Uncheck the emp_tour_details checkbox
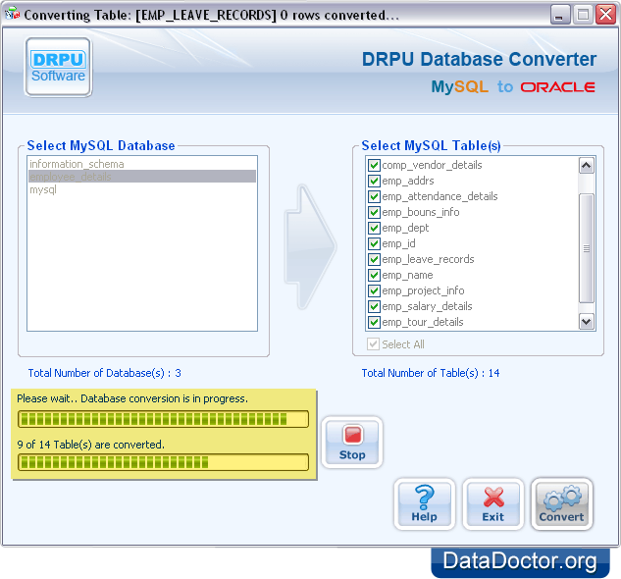The width and height of the screenshot is (621, 579). pyautogui.click(x=374, y=322)
